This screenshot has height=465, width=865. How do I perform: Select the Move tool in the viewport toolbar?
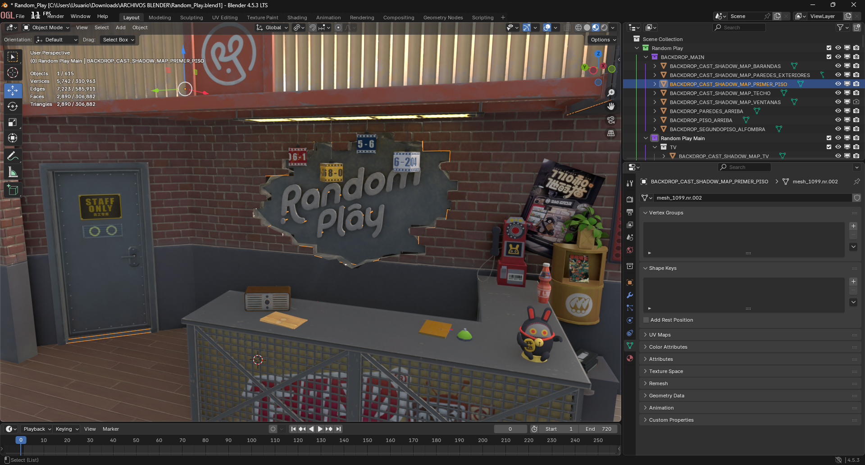(x=13, y=91)
